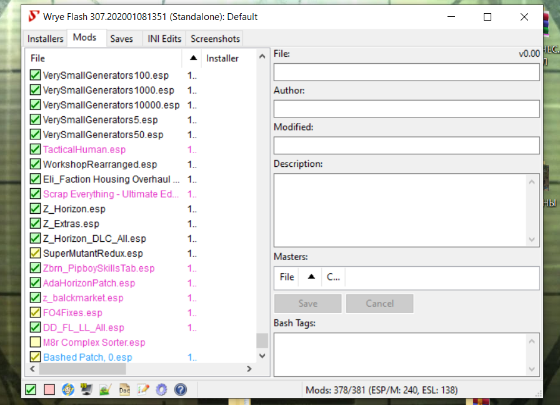Click the Masters list sort arrow header

(311, 277)
